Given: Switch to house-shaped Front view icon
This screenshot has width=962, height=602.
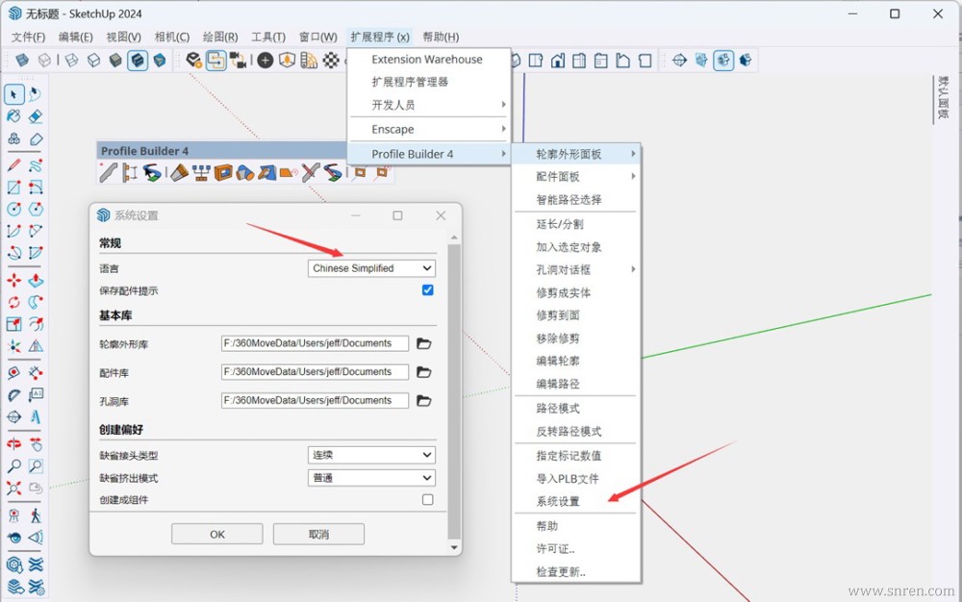Looking at the screenshot, I should tap(558, 60).
